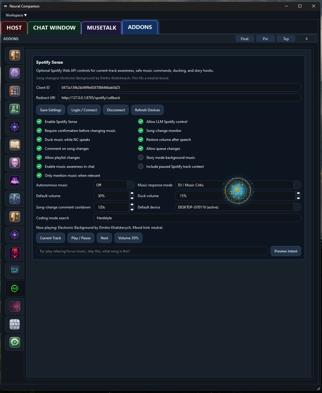Decrease Song-change comment cooldown value

pyautogui.click(x=132, y=210)
